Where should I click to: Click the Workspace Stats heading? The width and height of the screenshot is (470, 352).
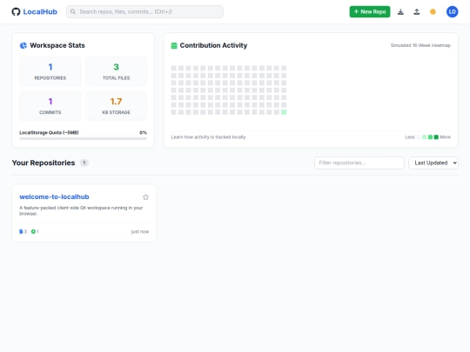(x=57, y=45)
